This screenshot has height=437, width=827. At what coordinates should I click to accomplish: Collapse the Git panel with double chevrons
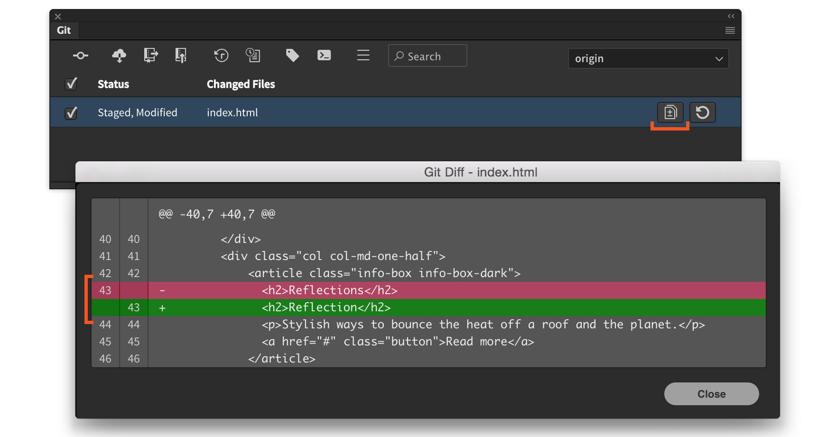[x=731, y=16]
